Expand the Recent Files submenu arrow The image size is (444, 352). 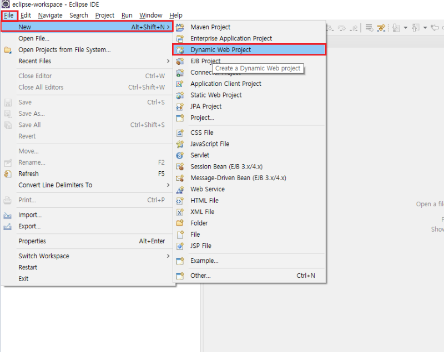click(168, 61)
